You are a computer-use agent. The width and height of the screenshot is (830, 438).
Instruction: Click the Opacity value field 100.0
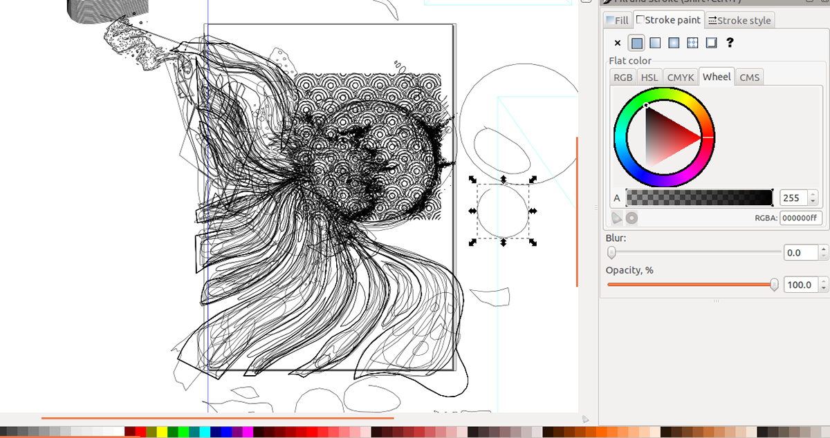[800, 284]
